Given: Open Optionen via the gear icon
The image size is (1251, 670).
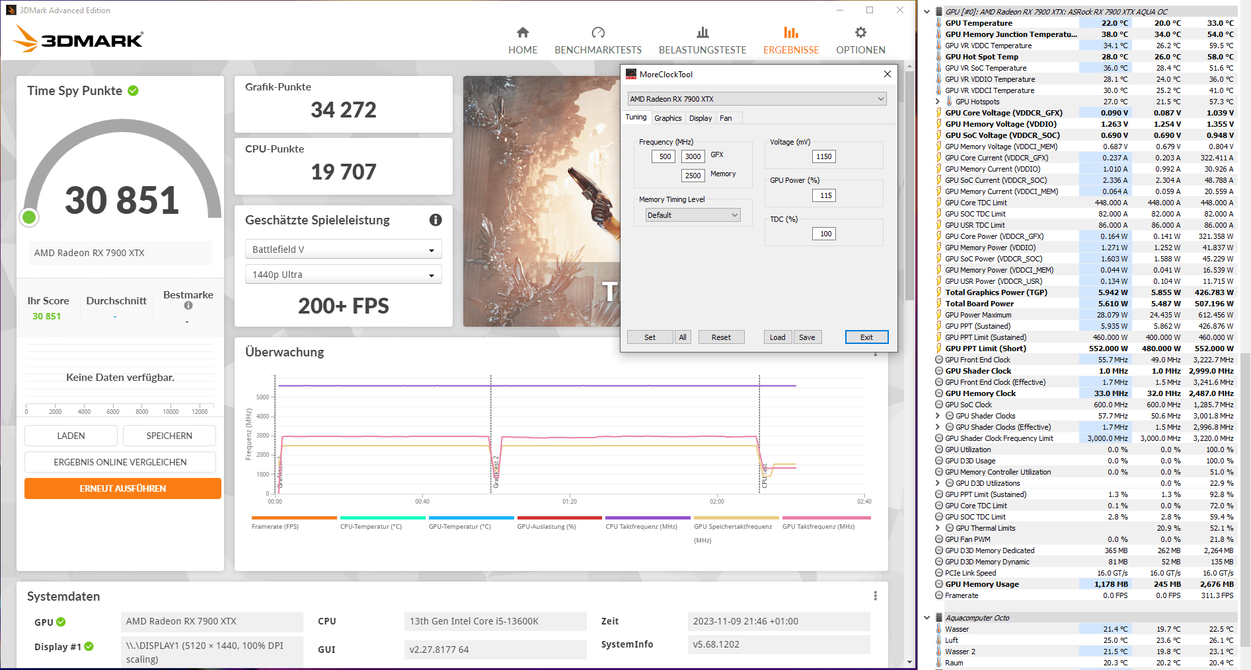Looking at the screenshot, I should click(x=860, y=32).
